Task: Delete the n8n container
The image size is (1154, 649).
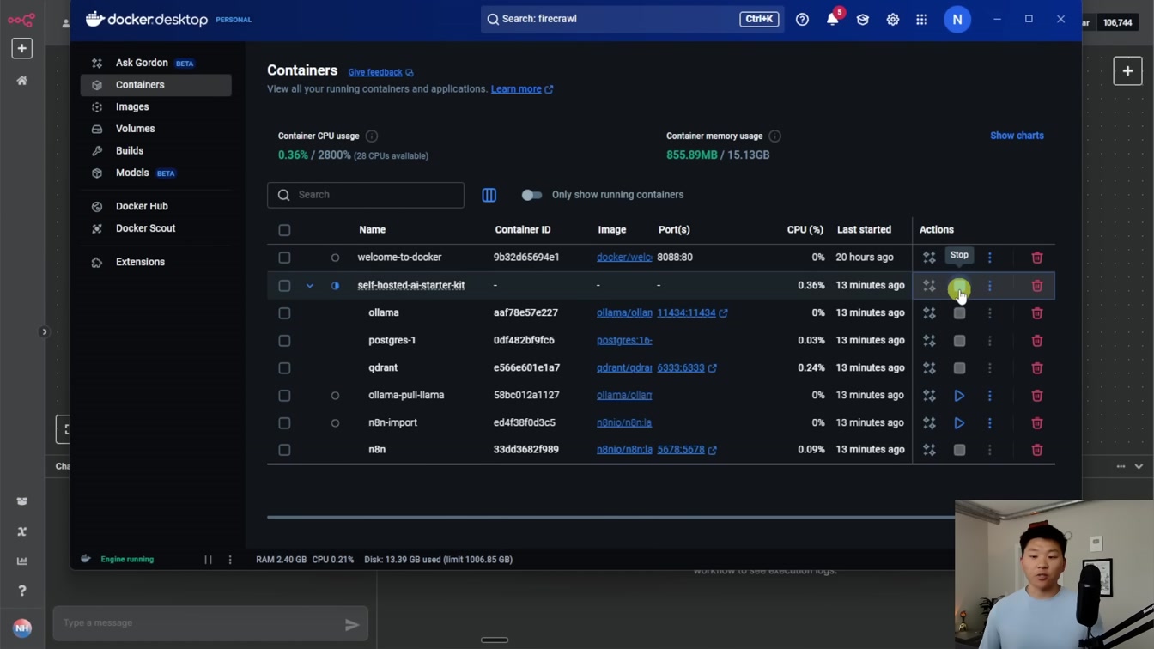Action: (x=1036, y=450)
